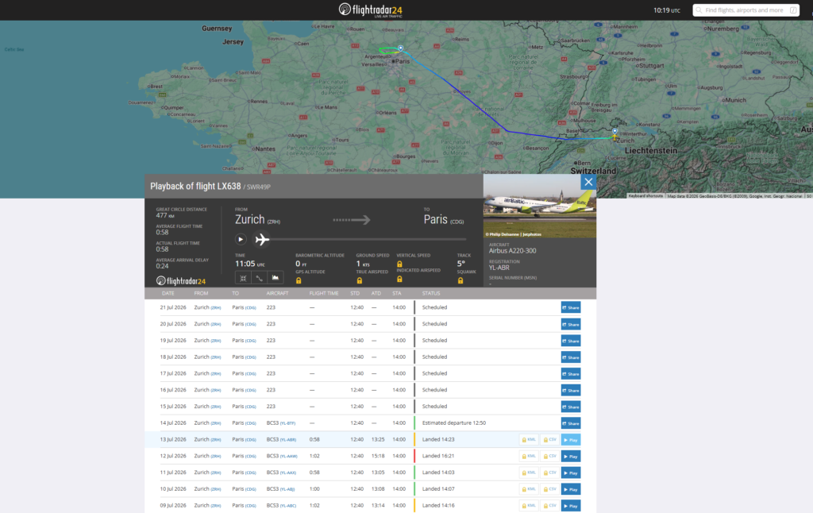Viewport: 813px width, 513px height.
Task: Click the Paris CDG airport marker on the map
Action: pos(400,48)
